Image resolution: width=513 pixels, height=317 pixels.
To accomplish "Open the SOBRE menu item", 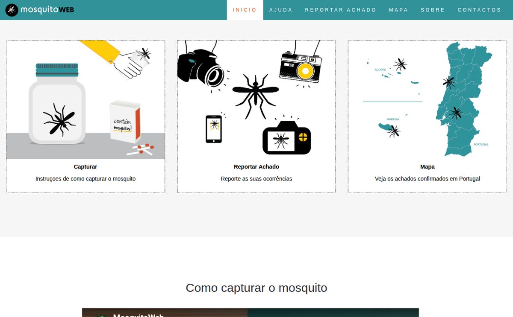I will coord(433,10).
